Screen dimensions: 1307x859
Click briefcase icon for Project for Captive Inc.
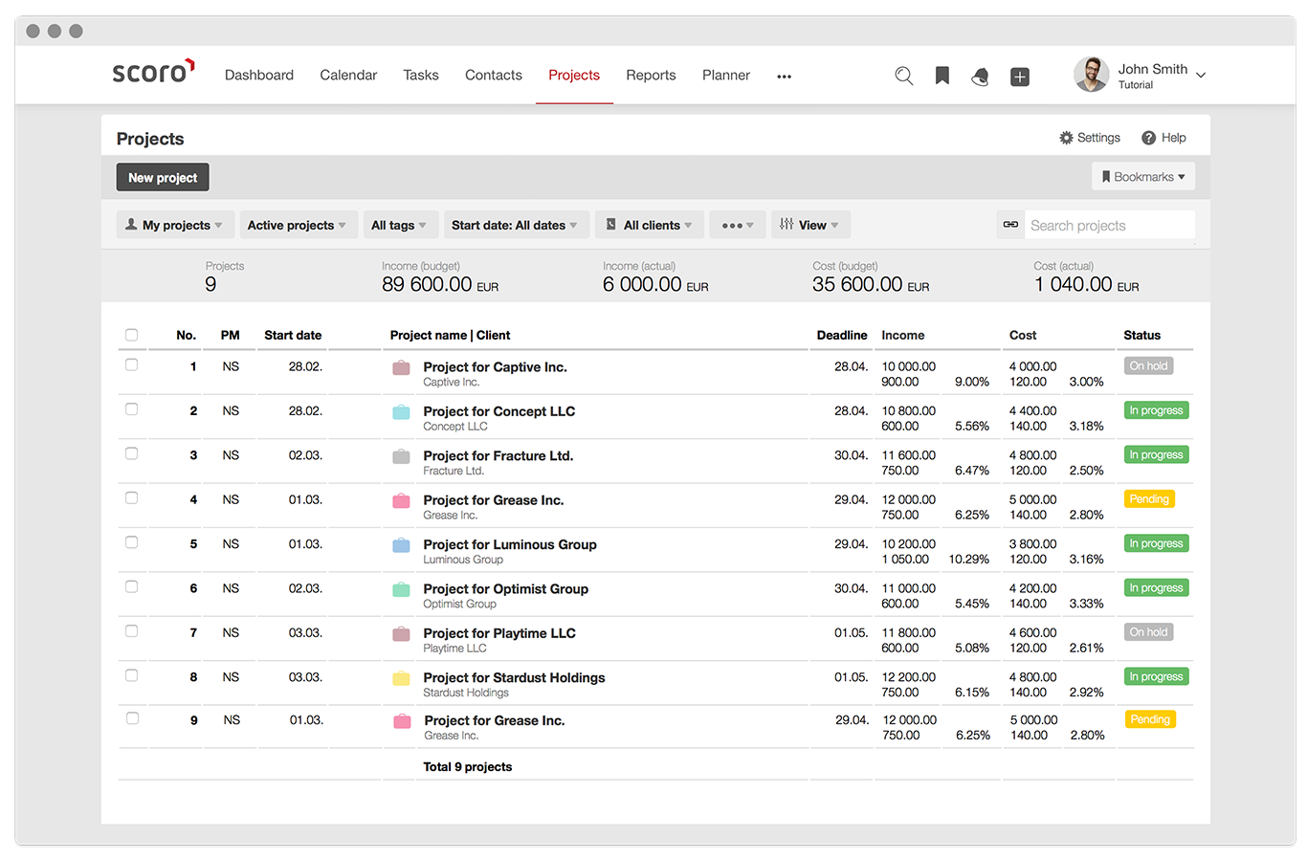pyautogui.click(x=401, y=368)
